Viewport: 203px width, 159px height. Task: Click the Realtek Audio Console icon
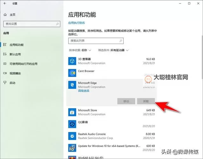point(72,136)
